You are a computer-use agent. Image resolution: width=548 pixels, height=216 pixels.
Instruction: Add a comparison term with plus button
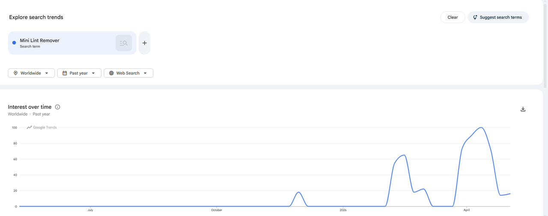click(145, 43)
